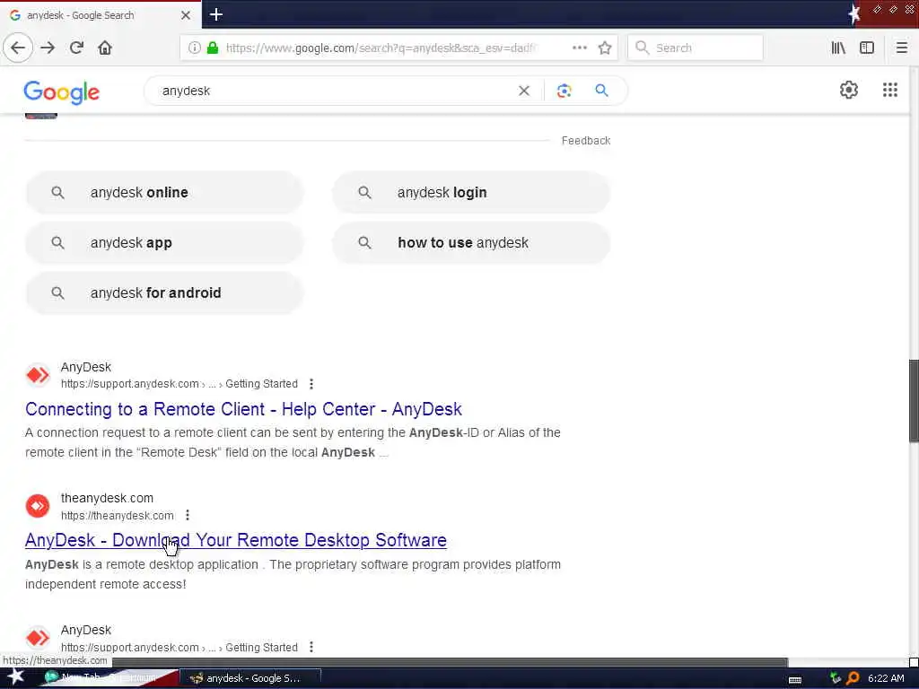This screenshot has height=689, width=919.
Task: Click the browser Search input field
Action: [x=696, y=48]
